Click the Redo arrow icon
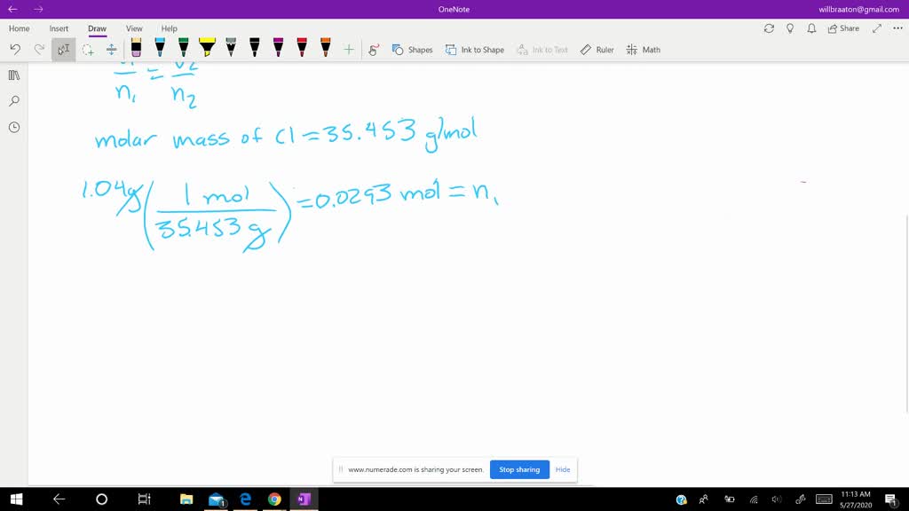Viewport: 909px width, 511px height. (39, 50)
